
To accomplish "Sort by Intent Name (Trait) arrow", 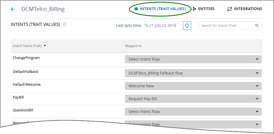I will tap(45, 46).
